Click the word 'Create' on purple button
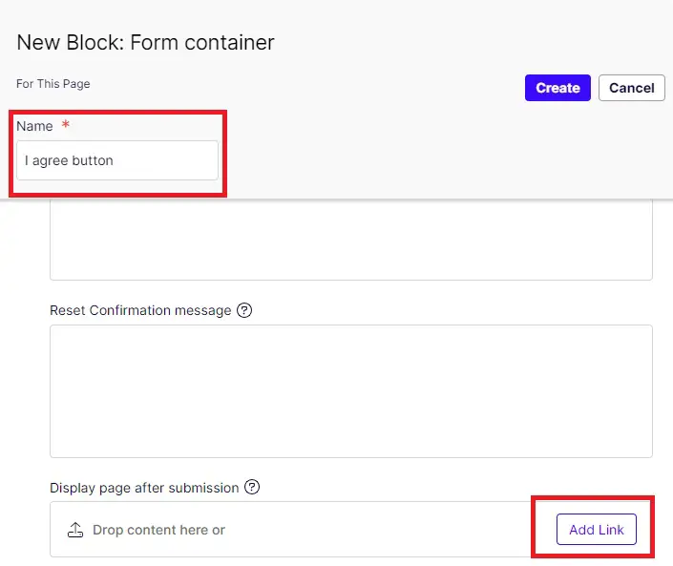Viewport: 673px width, 566px height. [557, 88]
